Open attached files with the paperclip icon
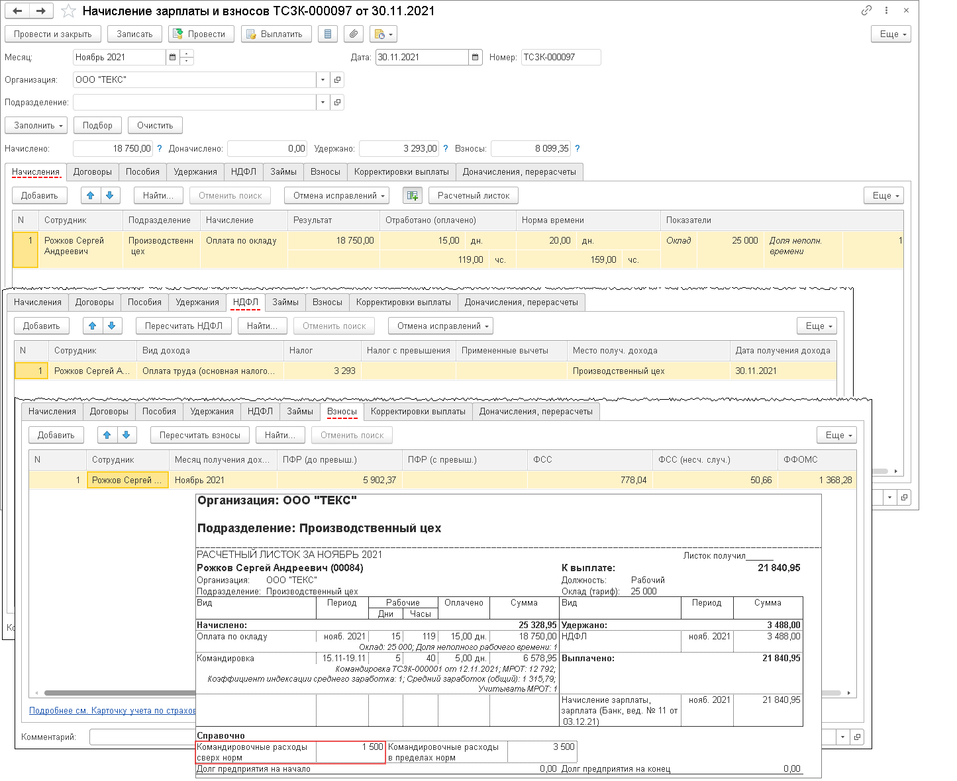This screenshot has width=957, height=781. coord(354,34)
